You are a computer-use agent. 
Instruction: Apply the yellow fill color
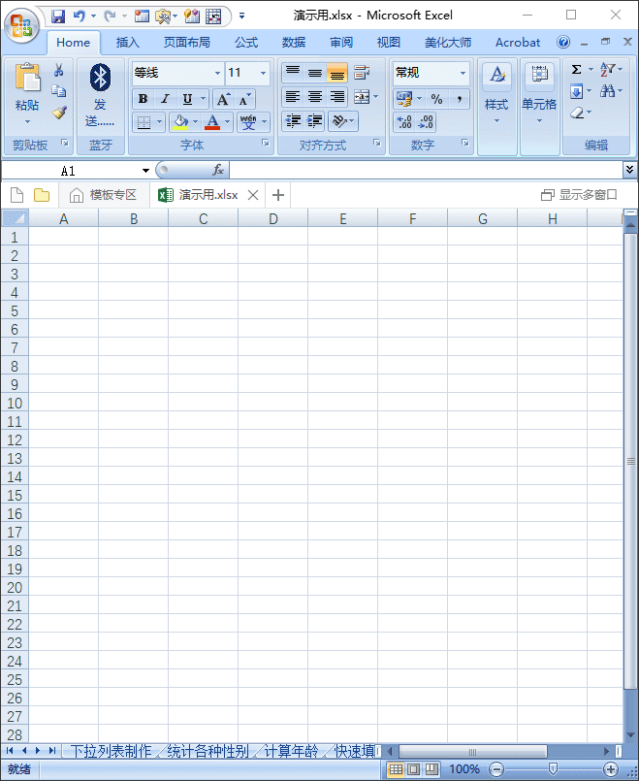[x=180, y=121]
